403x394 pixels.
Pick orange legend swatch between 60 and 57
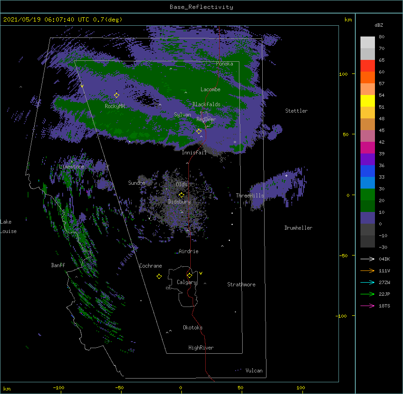coord(367,77)
